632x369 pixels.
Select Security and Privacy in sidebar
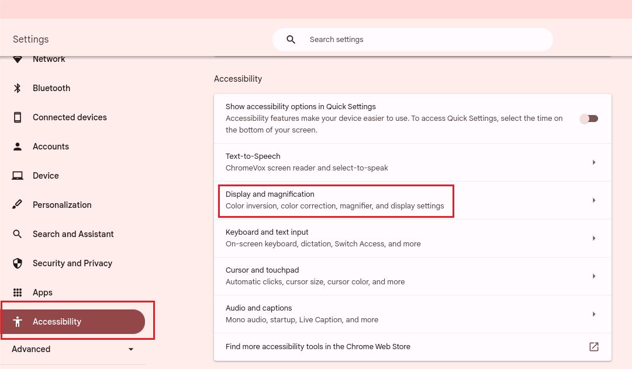tap(72, 263)
